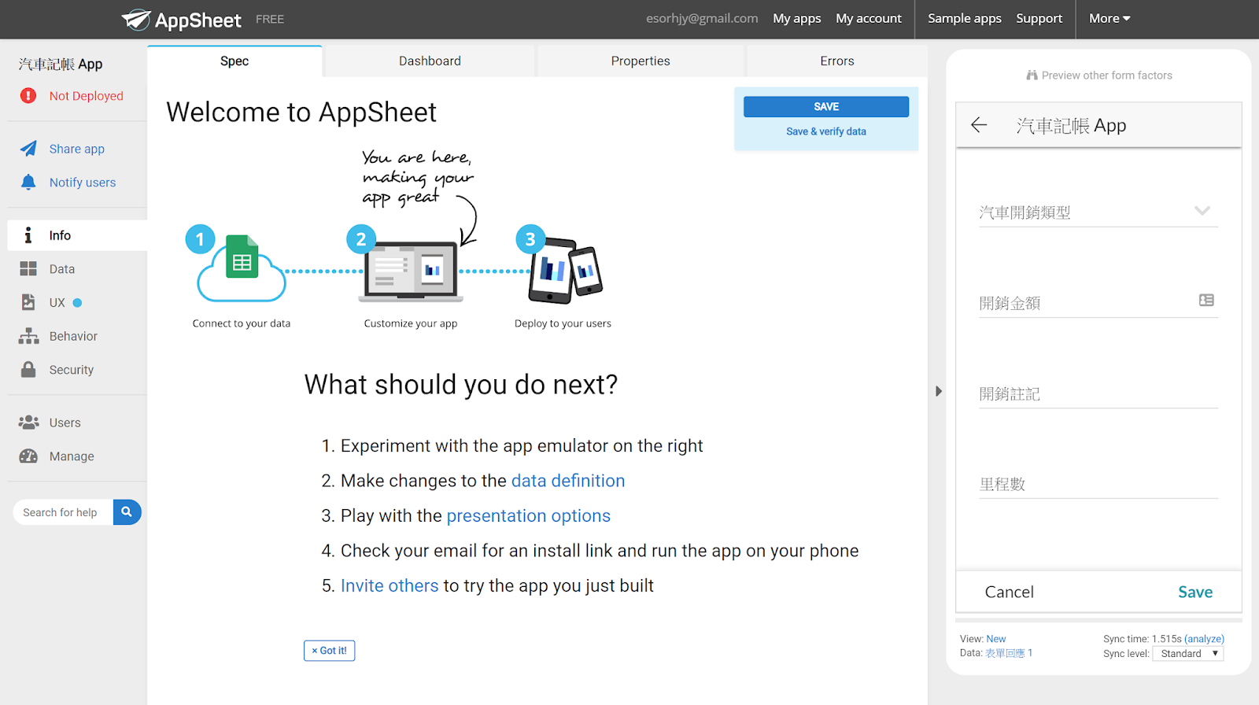Click the Notify users bell icon
The width and height of the screenshot is (1259, 705).
[x=28, y=183]
